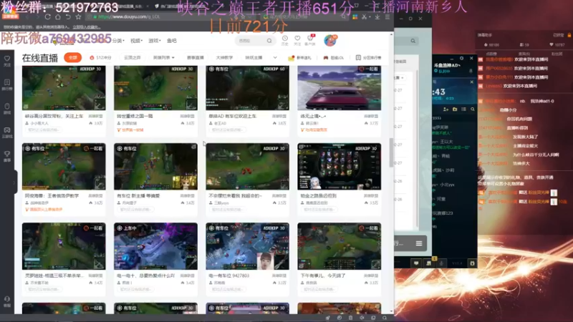Toggle the orange lock in 弹幕助手 panel
The width and height of the screenshot is (573, 322).
pos(569,35)
